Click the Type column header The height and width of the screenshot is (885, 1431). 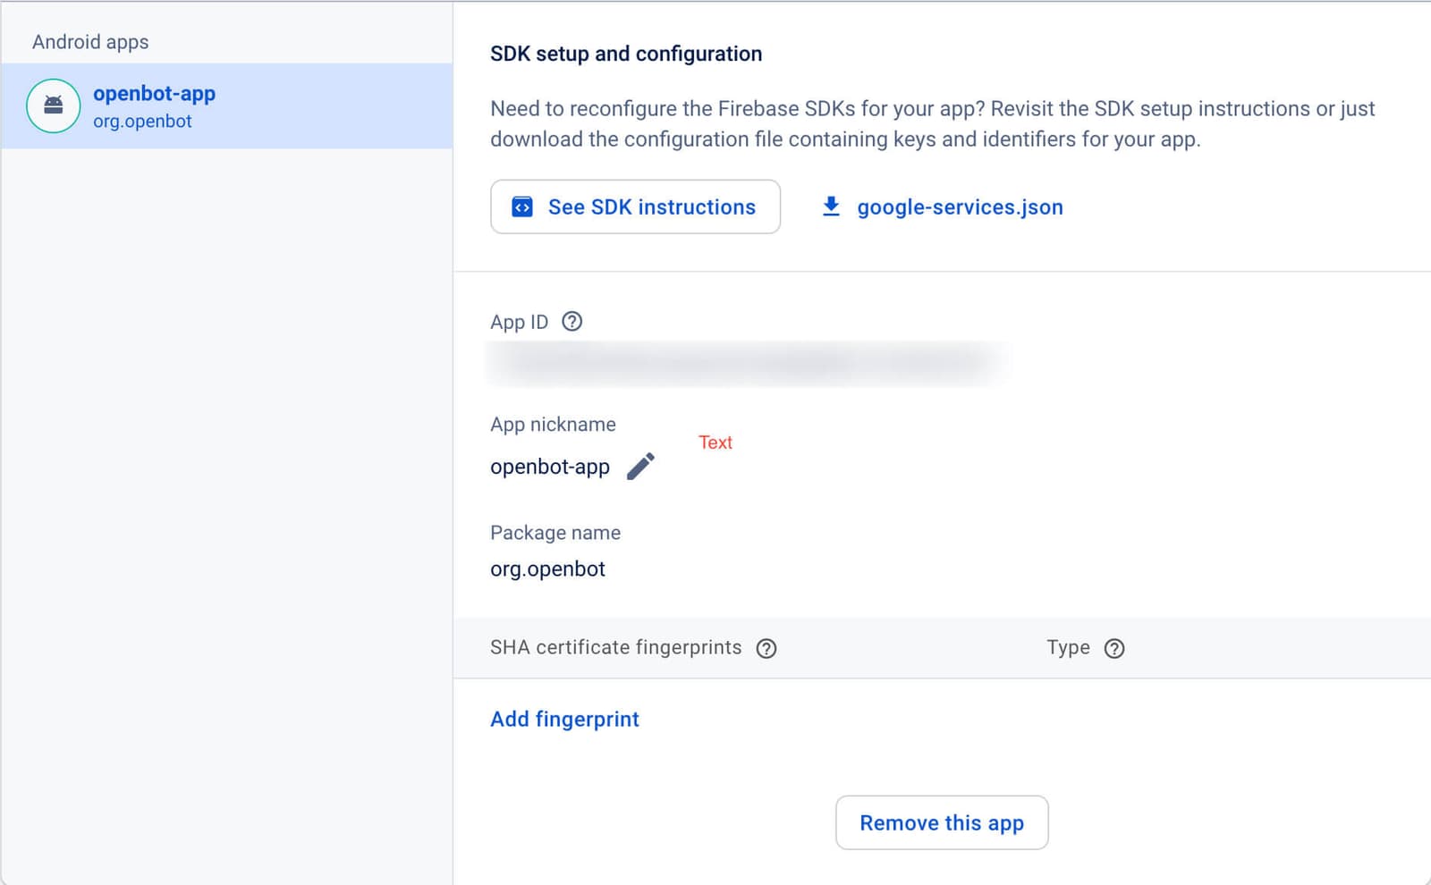1068,647
